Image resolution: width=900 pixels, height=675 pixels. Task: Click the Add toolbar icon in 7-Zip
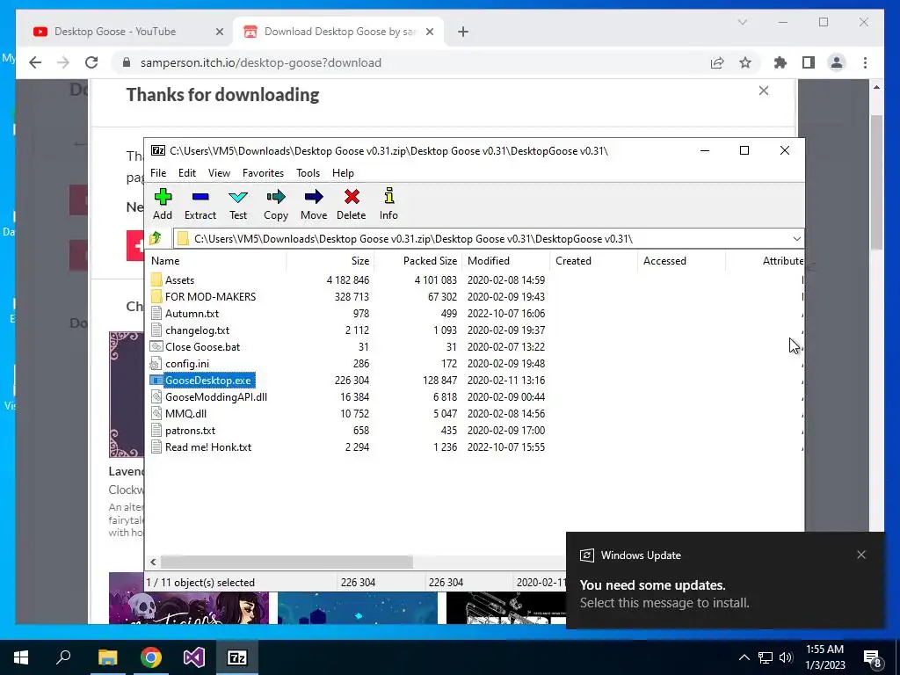click(x=163, y=204)
